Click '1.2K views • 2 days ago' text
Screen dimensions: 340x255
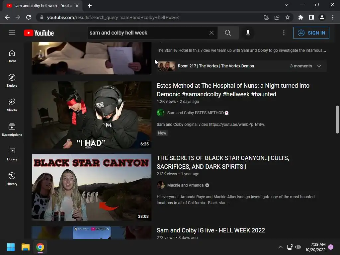pyautogui.click(x=178, y=102)
